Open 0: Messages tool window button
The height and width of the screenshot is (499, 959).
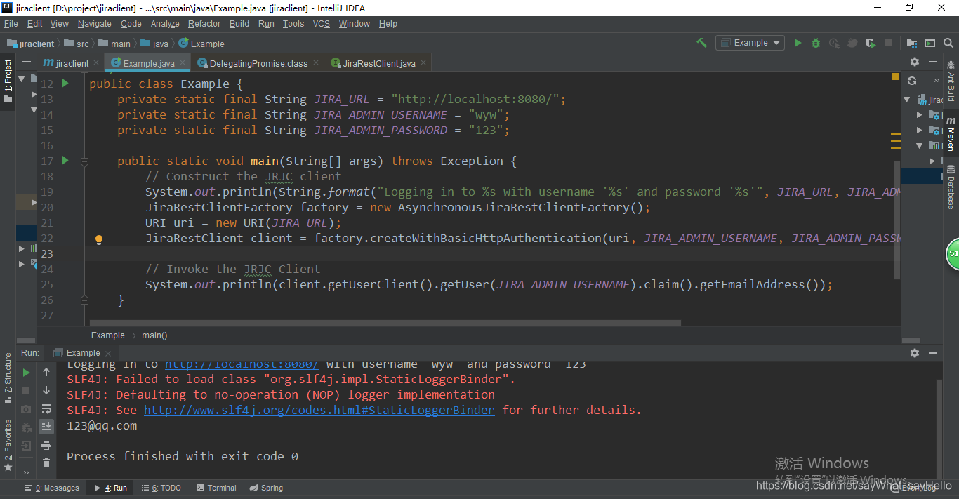pos(52,488)
